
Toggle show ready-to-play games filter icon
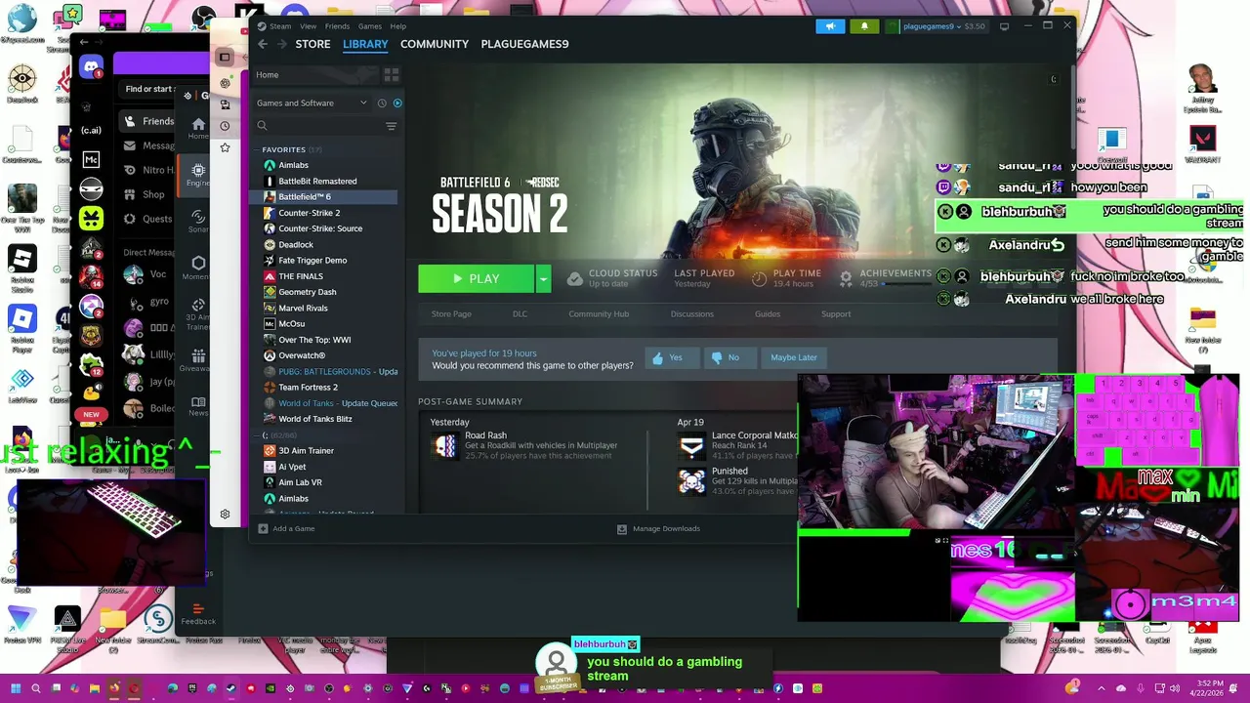click(x=396, y=103)
